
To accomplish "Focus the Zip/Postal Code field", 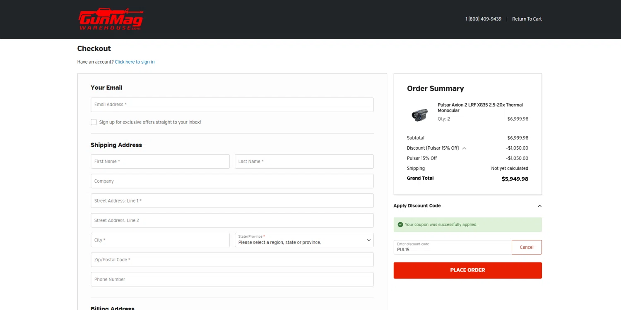I will point(232,260).
